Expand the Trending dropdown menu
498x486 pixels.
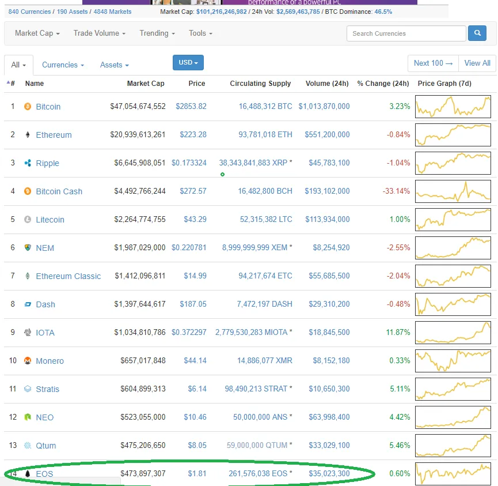[157, 33]
